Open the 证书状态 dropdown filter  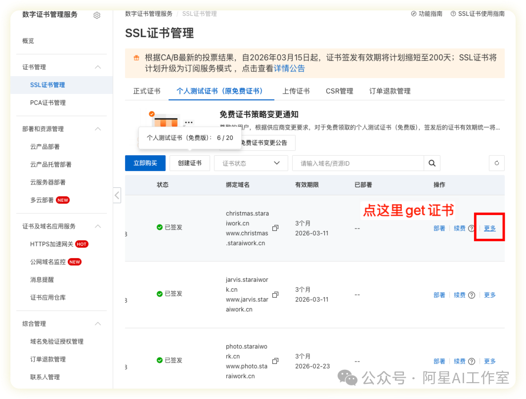point(251,163)
